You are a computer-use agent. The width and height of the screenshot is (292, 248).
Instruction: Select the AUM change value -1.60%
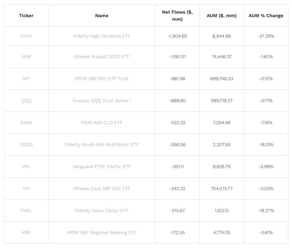266,57
